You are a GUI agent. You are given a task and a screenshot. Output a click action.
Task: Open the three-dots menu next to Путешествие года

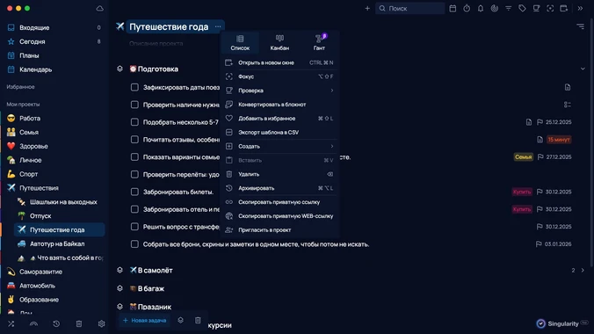[x=218, y=26]
